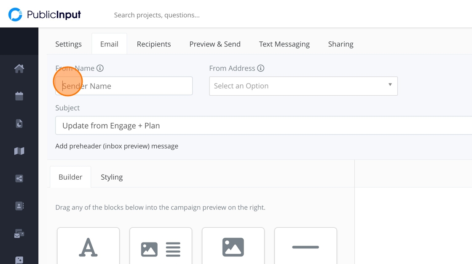
Task: Click Add preheader (inbox preview) message link
Action: point(117,146)
